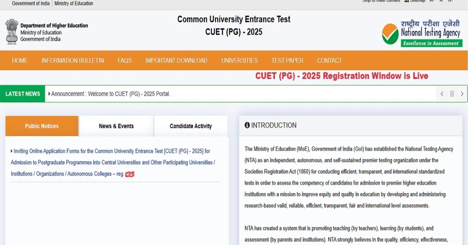Click the paragraph starting The Ministry of Education
Image resolution: width=468 pixels, height=245 pixels.
(349, 177)
